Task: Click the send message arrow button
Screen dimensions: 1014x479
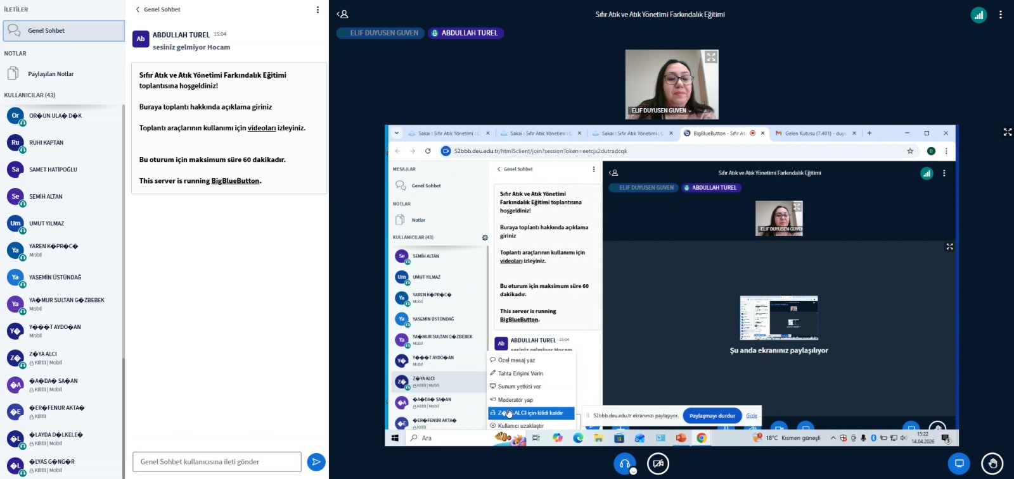Action: pos(316,462)
